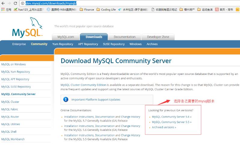Screen dimensions: 240x145
Task: Open MySQL Workbench in sidebar
Action: pos(13,139)
